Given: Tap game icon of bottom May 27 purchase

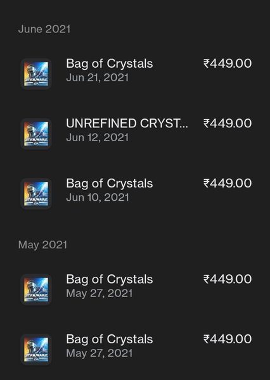Looking at the screenshot, I should [x=36, y=349].
